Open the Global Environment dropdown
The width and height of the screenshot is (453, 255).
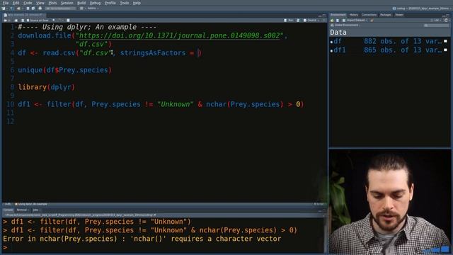[x=345, y=25]
